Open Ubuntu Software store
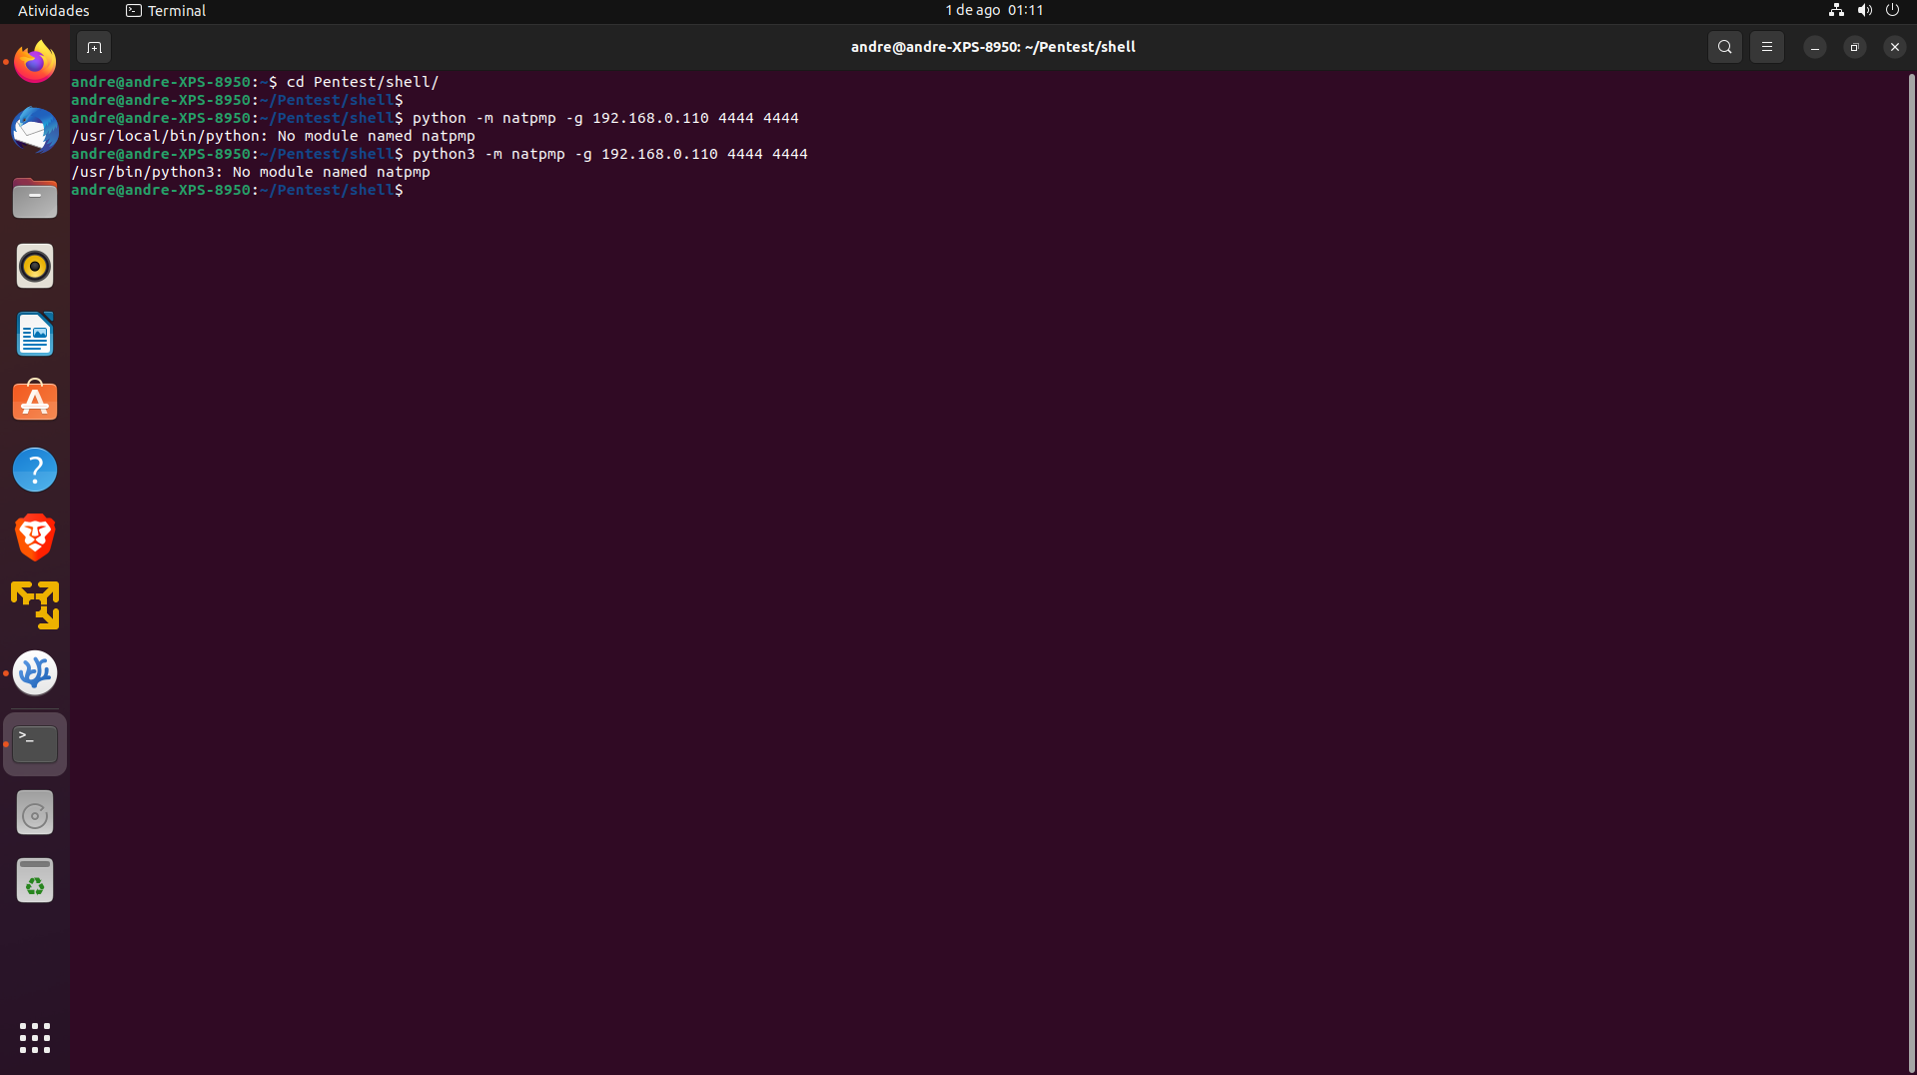 pyautogui.click(x=35, y=402)
